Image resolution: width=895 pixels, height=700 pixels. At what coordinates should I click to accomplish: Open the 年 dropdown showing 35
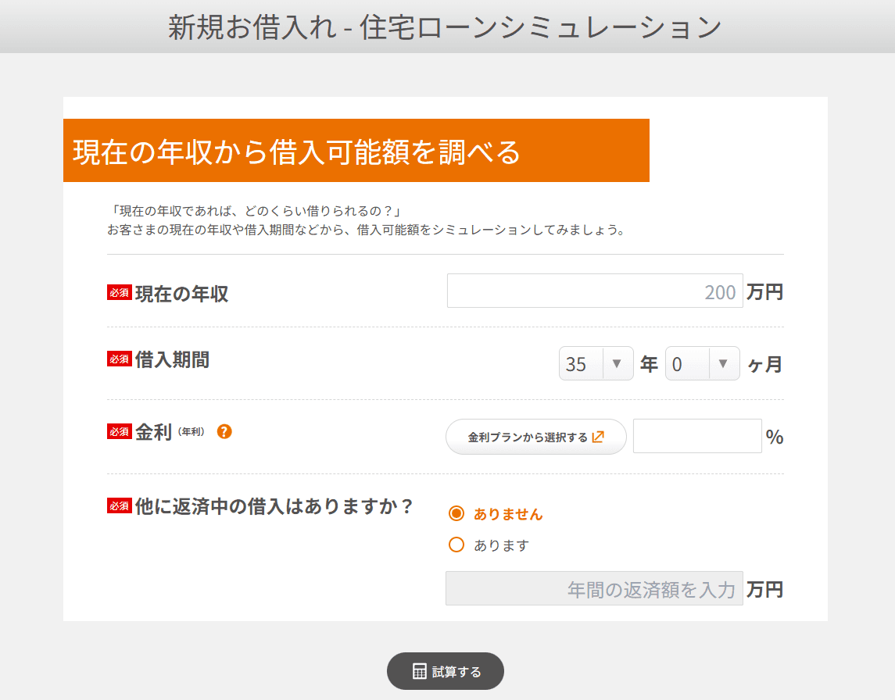pos(596,363)
